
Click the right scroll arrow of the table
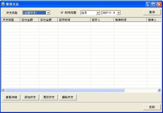(159, 90)
